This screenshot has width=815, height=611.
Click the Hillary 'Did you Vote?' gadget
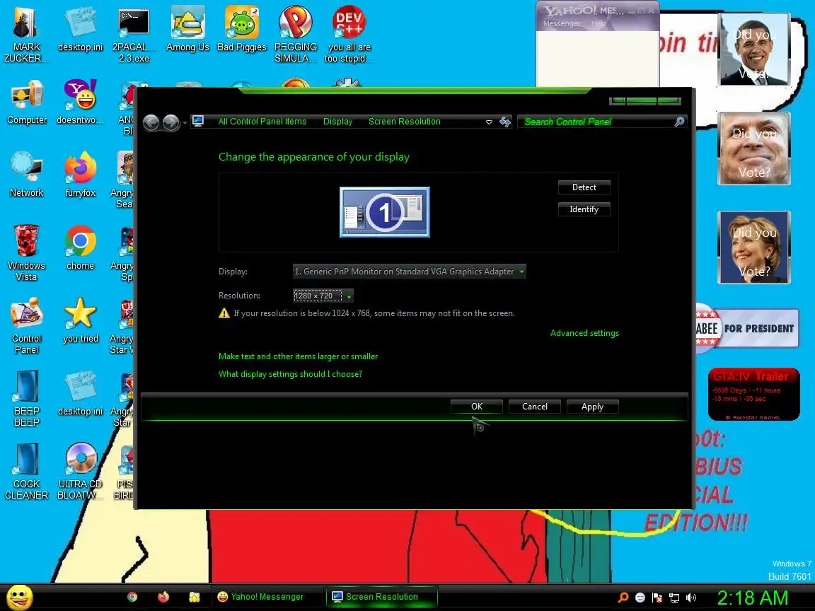pos(753,248)
